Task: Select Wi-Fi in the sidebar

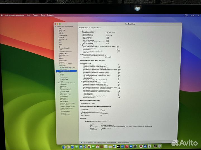Action: click(61, 76)
